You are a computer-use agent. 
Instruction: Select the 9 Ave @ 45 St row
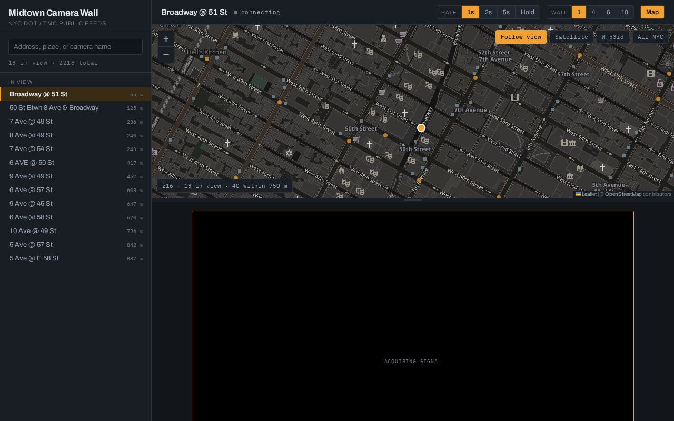point(76,204)
